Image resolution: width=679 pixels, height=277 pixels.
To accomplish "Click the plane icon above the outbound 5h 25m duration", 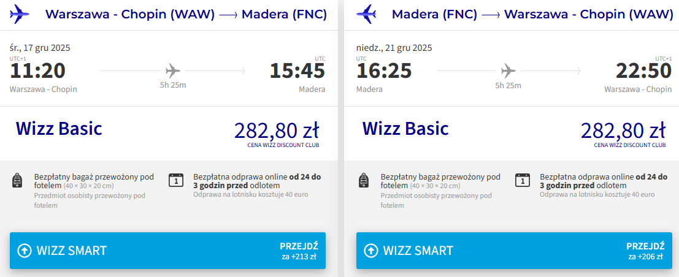I will 173,70.
